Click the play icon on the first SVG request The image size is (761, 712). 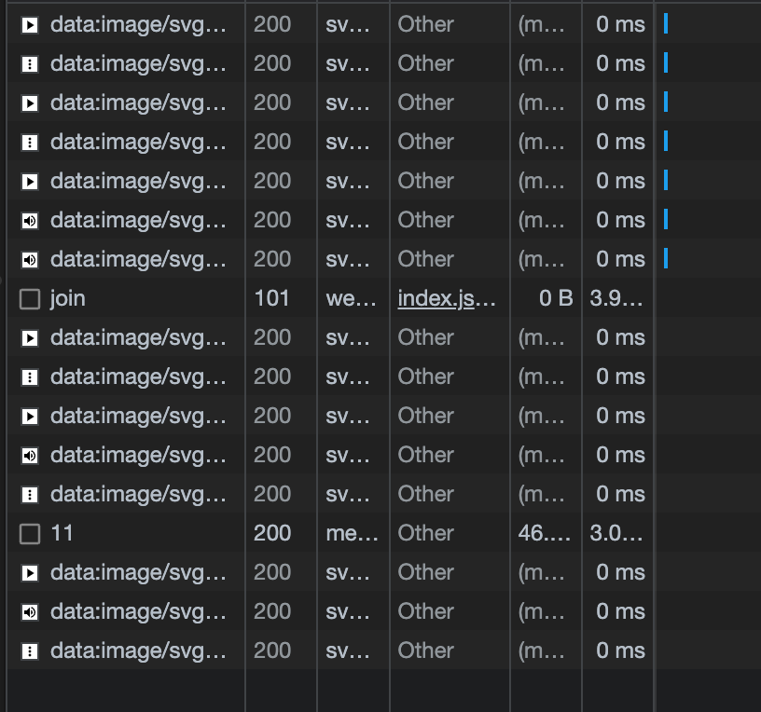tap(28, 24)
